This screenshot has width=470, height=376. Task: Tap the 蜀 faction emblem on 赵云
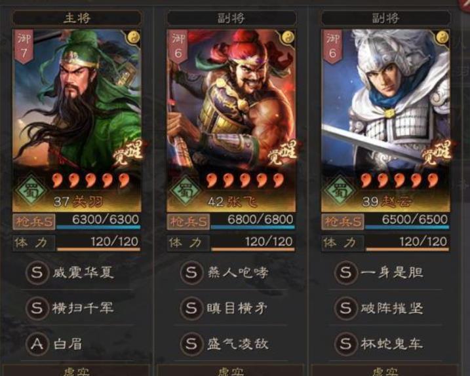coord(340,191)
